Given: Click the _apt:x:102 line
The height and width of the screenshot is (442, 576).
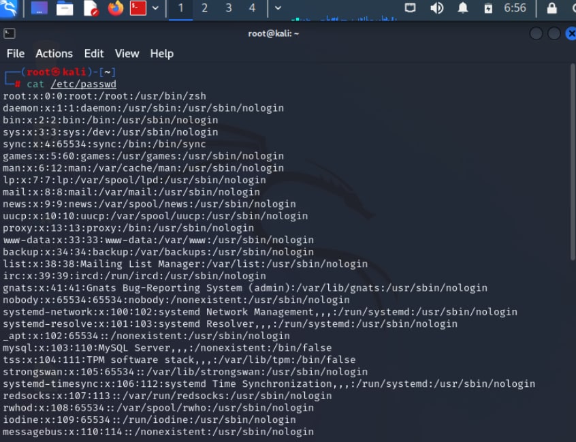Looking at the screenshot, I should [x=146, y=336].
